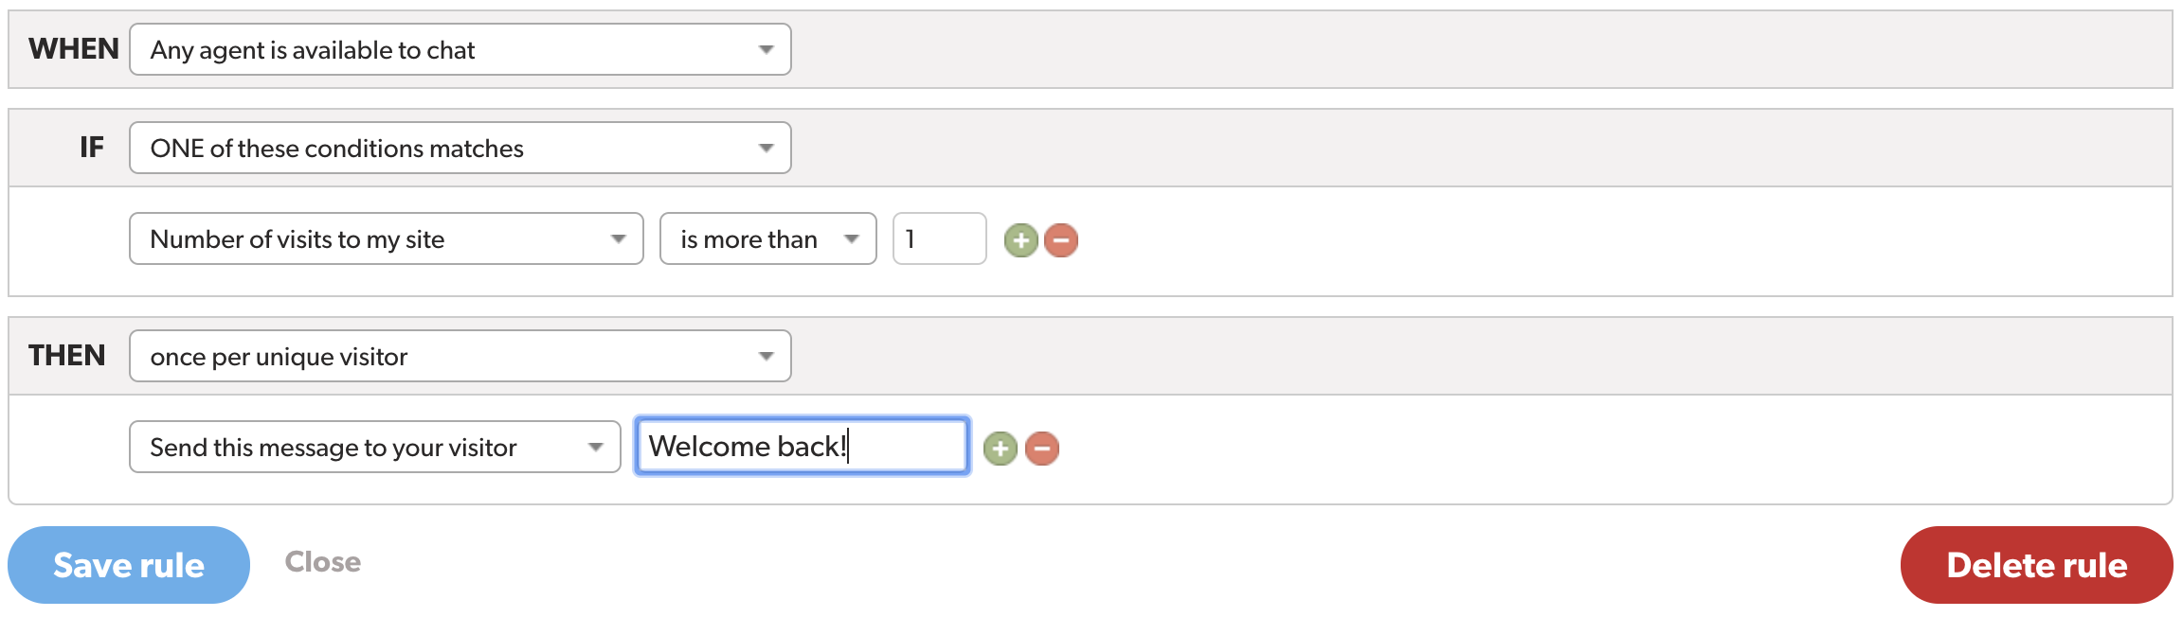
Task: Add another action with the green plus icon
Action: tap(1001, 447)
